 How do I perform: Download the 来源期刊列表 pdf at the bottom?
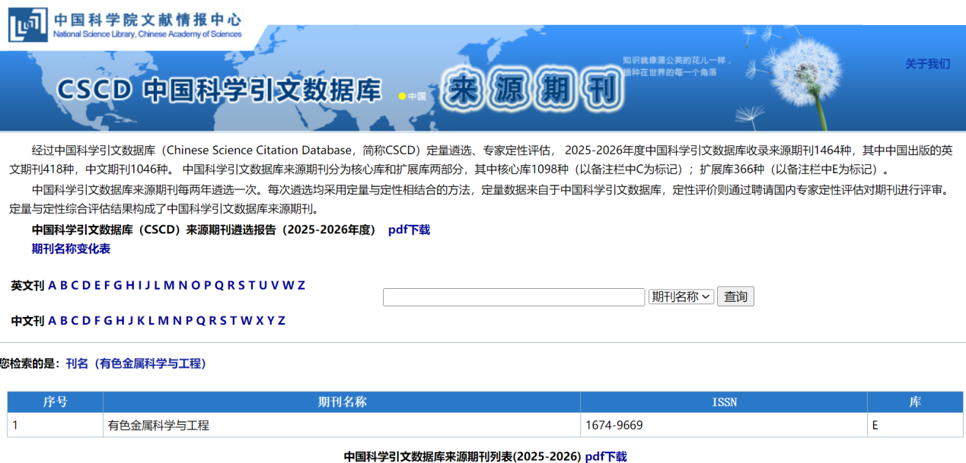tap(606, 457)
